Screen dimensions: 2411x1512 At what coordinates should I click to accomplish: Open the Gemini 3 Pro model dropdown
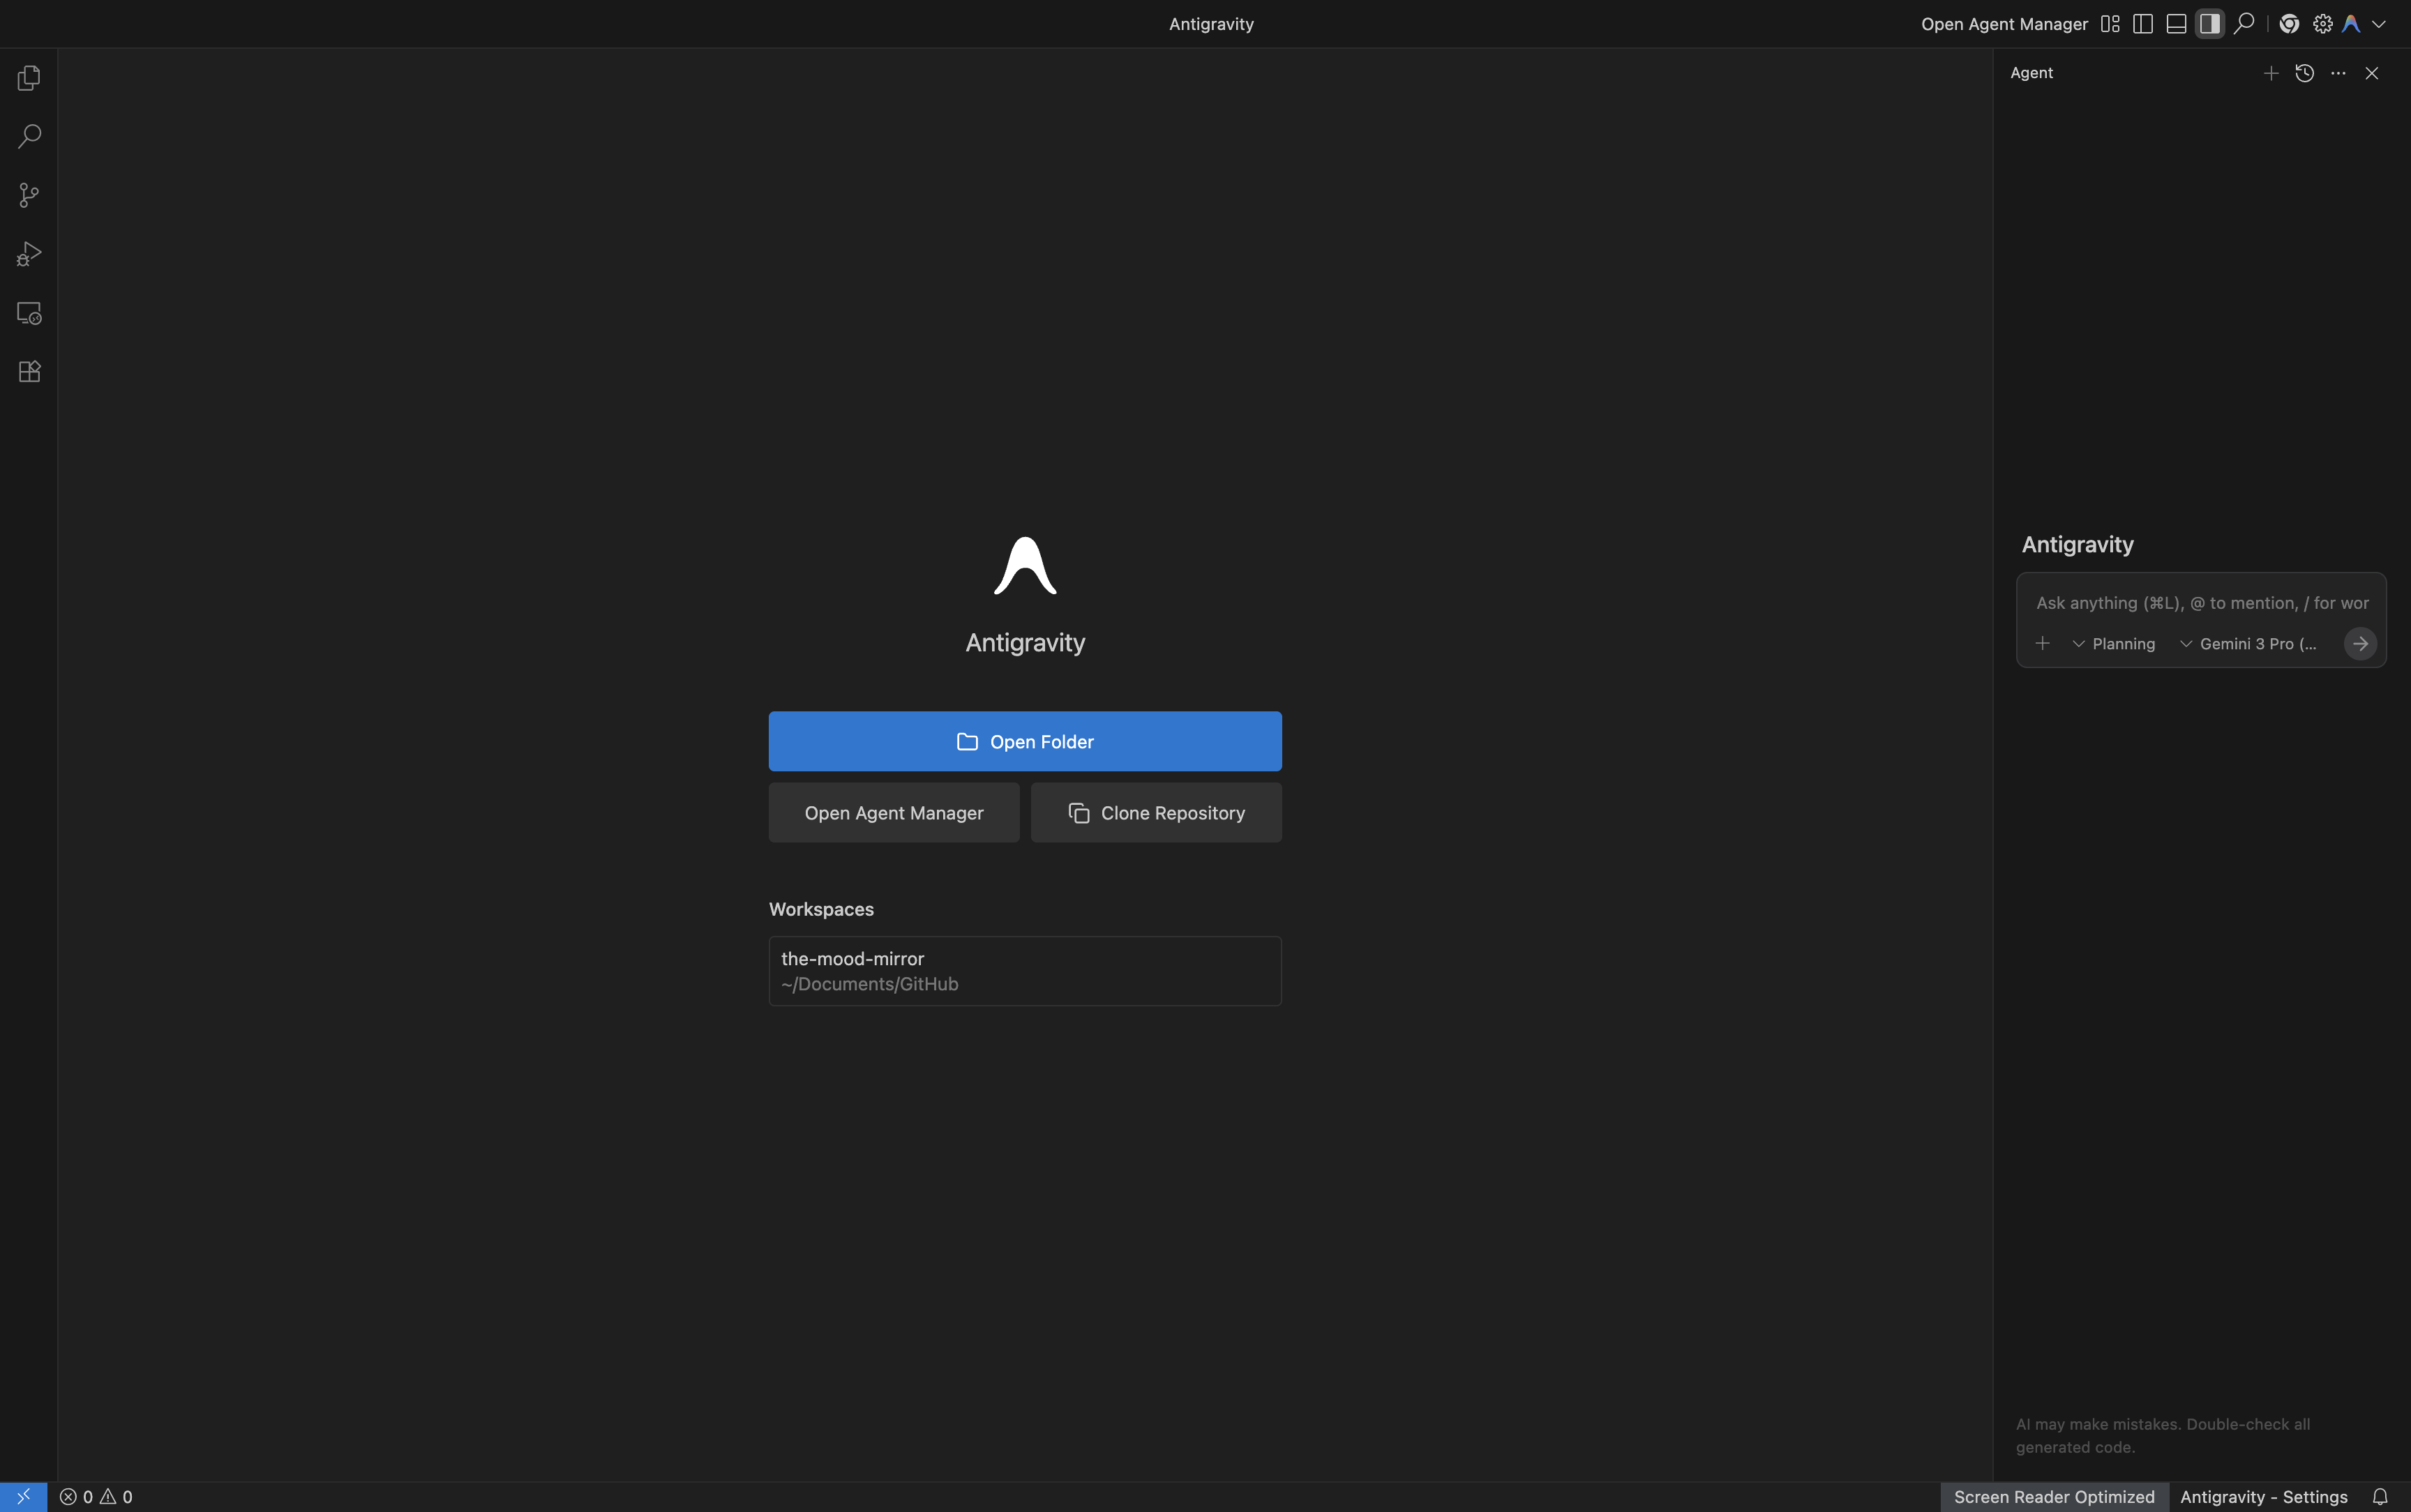point(2248,644)
